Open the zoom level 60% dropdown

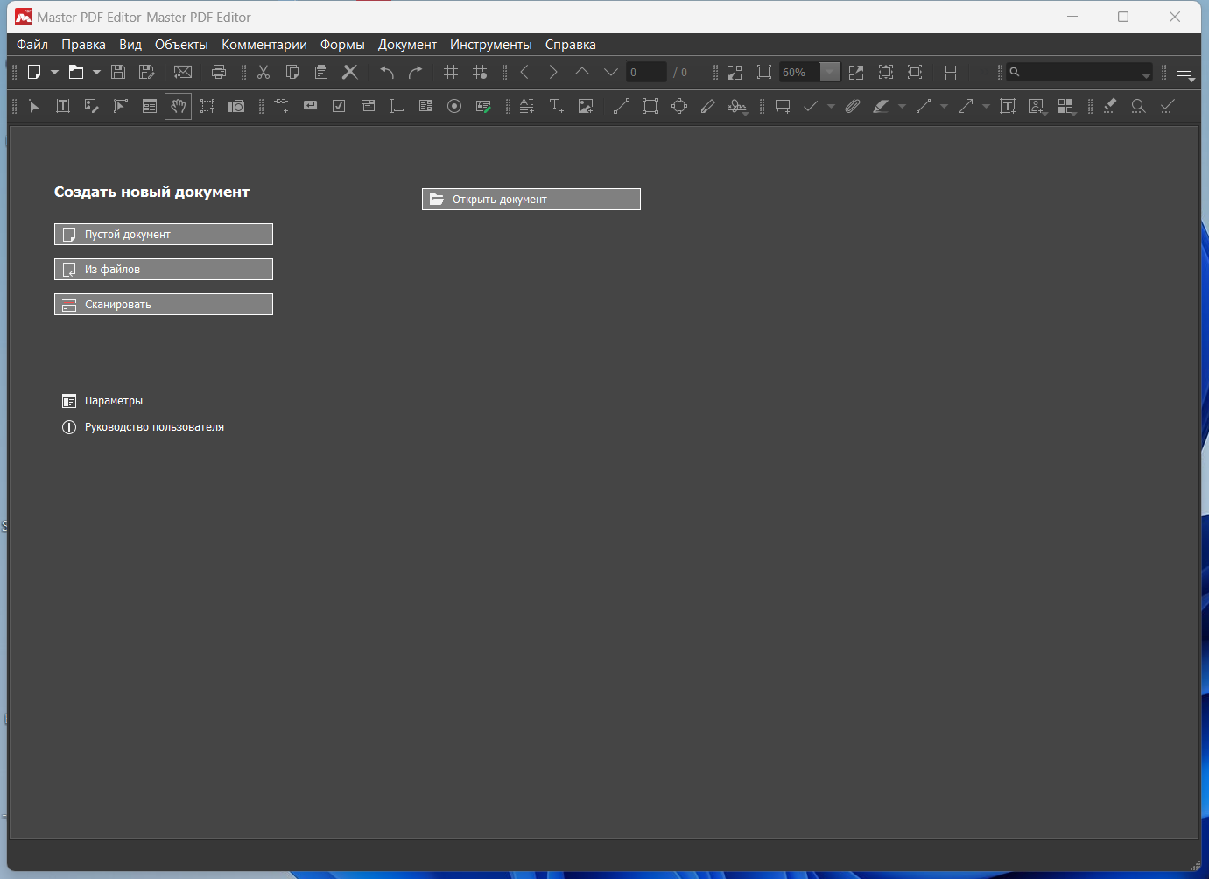(830, 73)
